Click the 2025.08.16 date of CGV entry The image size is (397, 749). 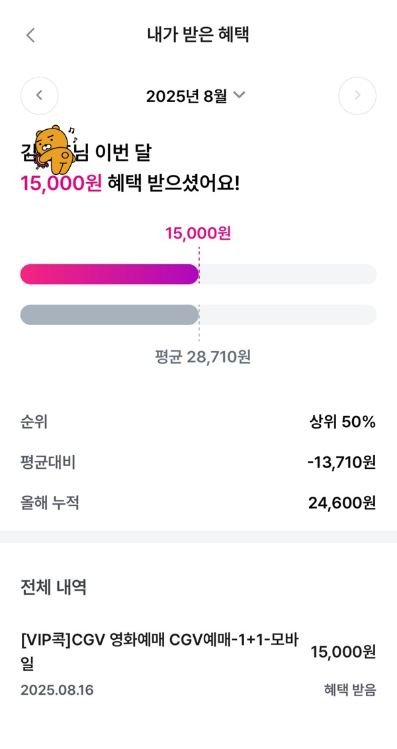[57, 690]
